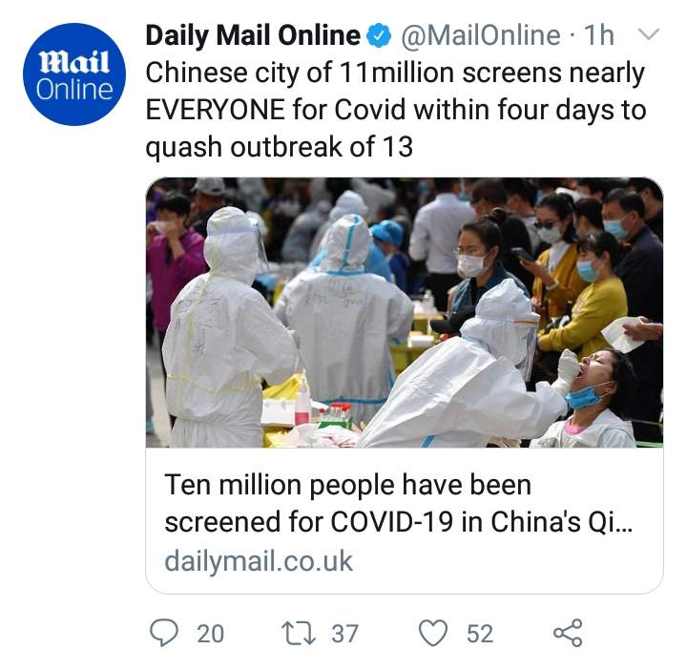Click 'screened for COVID-19 in China's Qi…' line

pos(399,522)
